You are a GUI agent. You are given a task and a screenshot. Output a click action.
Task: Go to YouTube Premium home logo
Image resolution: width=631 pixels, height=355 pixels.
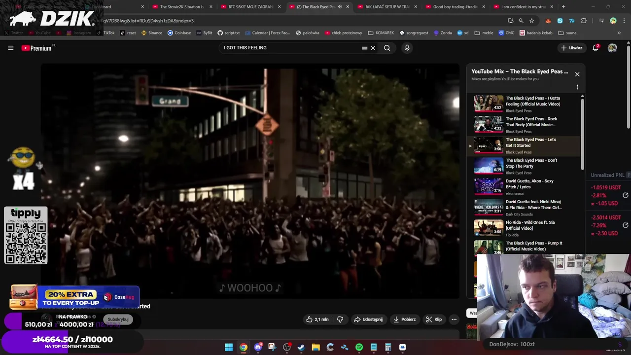[x=37, y=48]
